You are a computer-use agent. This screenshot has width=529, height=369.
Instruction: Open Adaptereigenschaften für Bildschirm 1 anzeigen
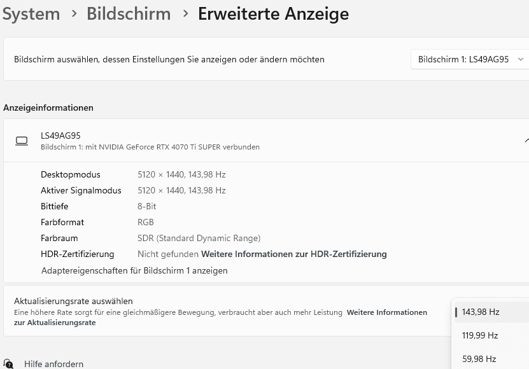134,270
